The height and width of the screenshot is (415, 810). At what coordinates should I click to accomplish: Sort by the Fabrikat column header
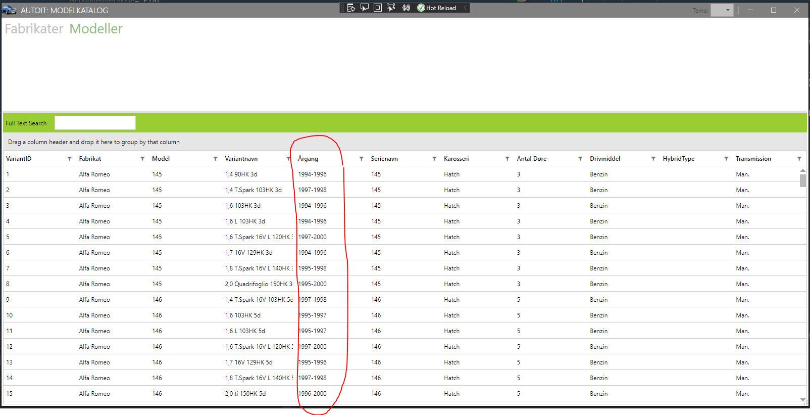[90, 159]
